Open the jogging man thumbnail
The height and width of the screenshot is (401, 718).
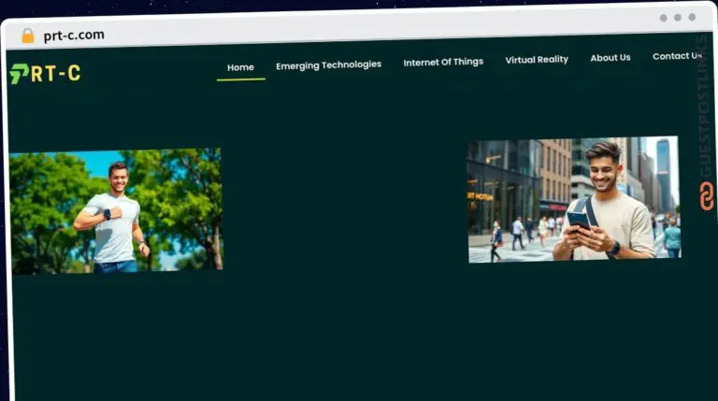(x=116, y=211)
